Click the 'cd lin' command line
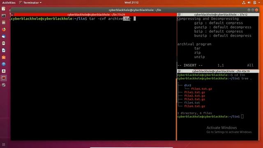This screenshot has width=263, height=148. [211, 75]
